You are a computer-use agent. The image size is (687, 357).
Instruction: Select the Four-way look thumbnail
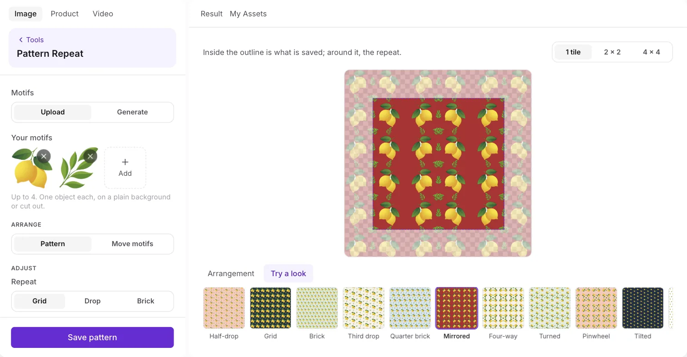[x=503, y=308]
